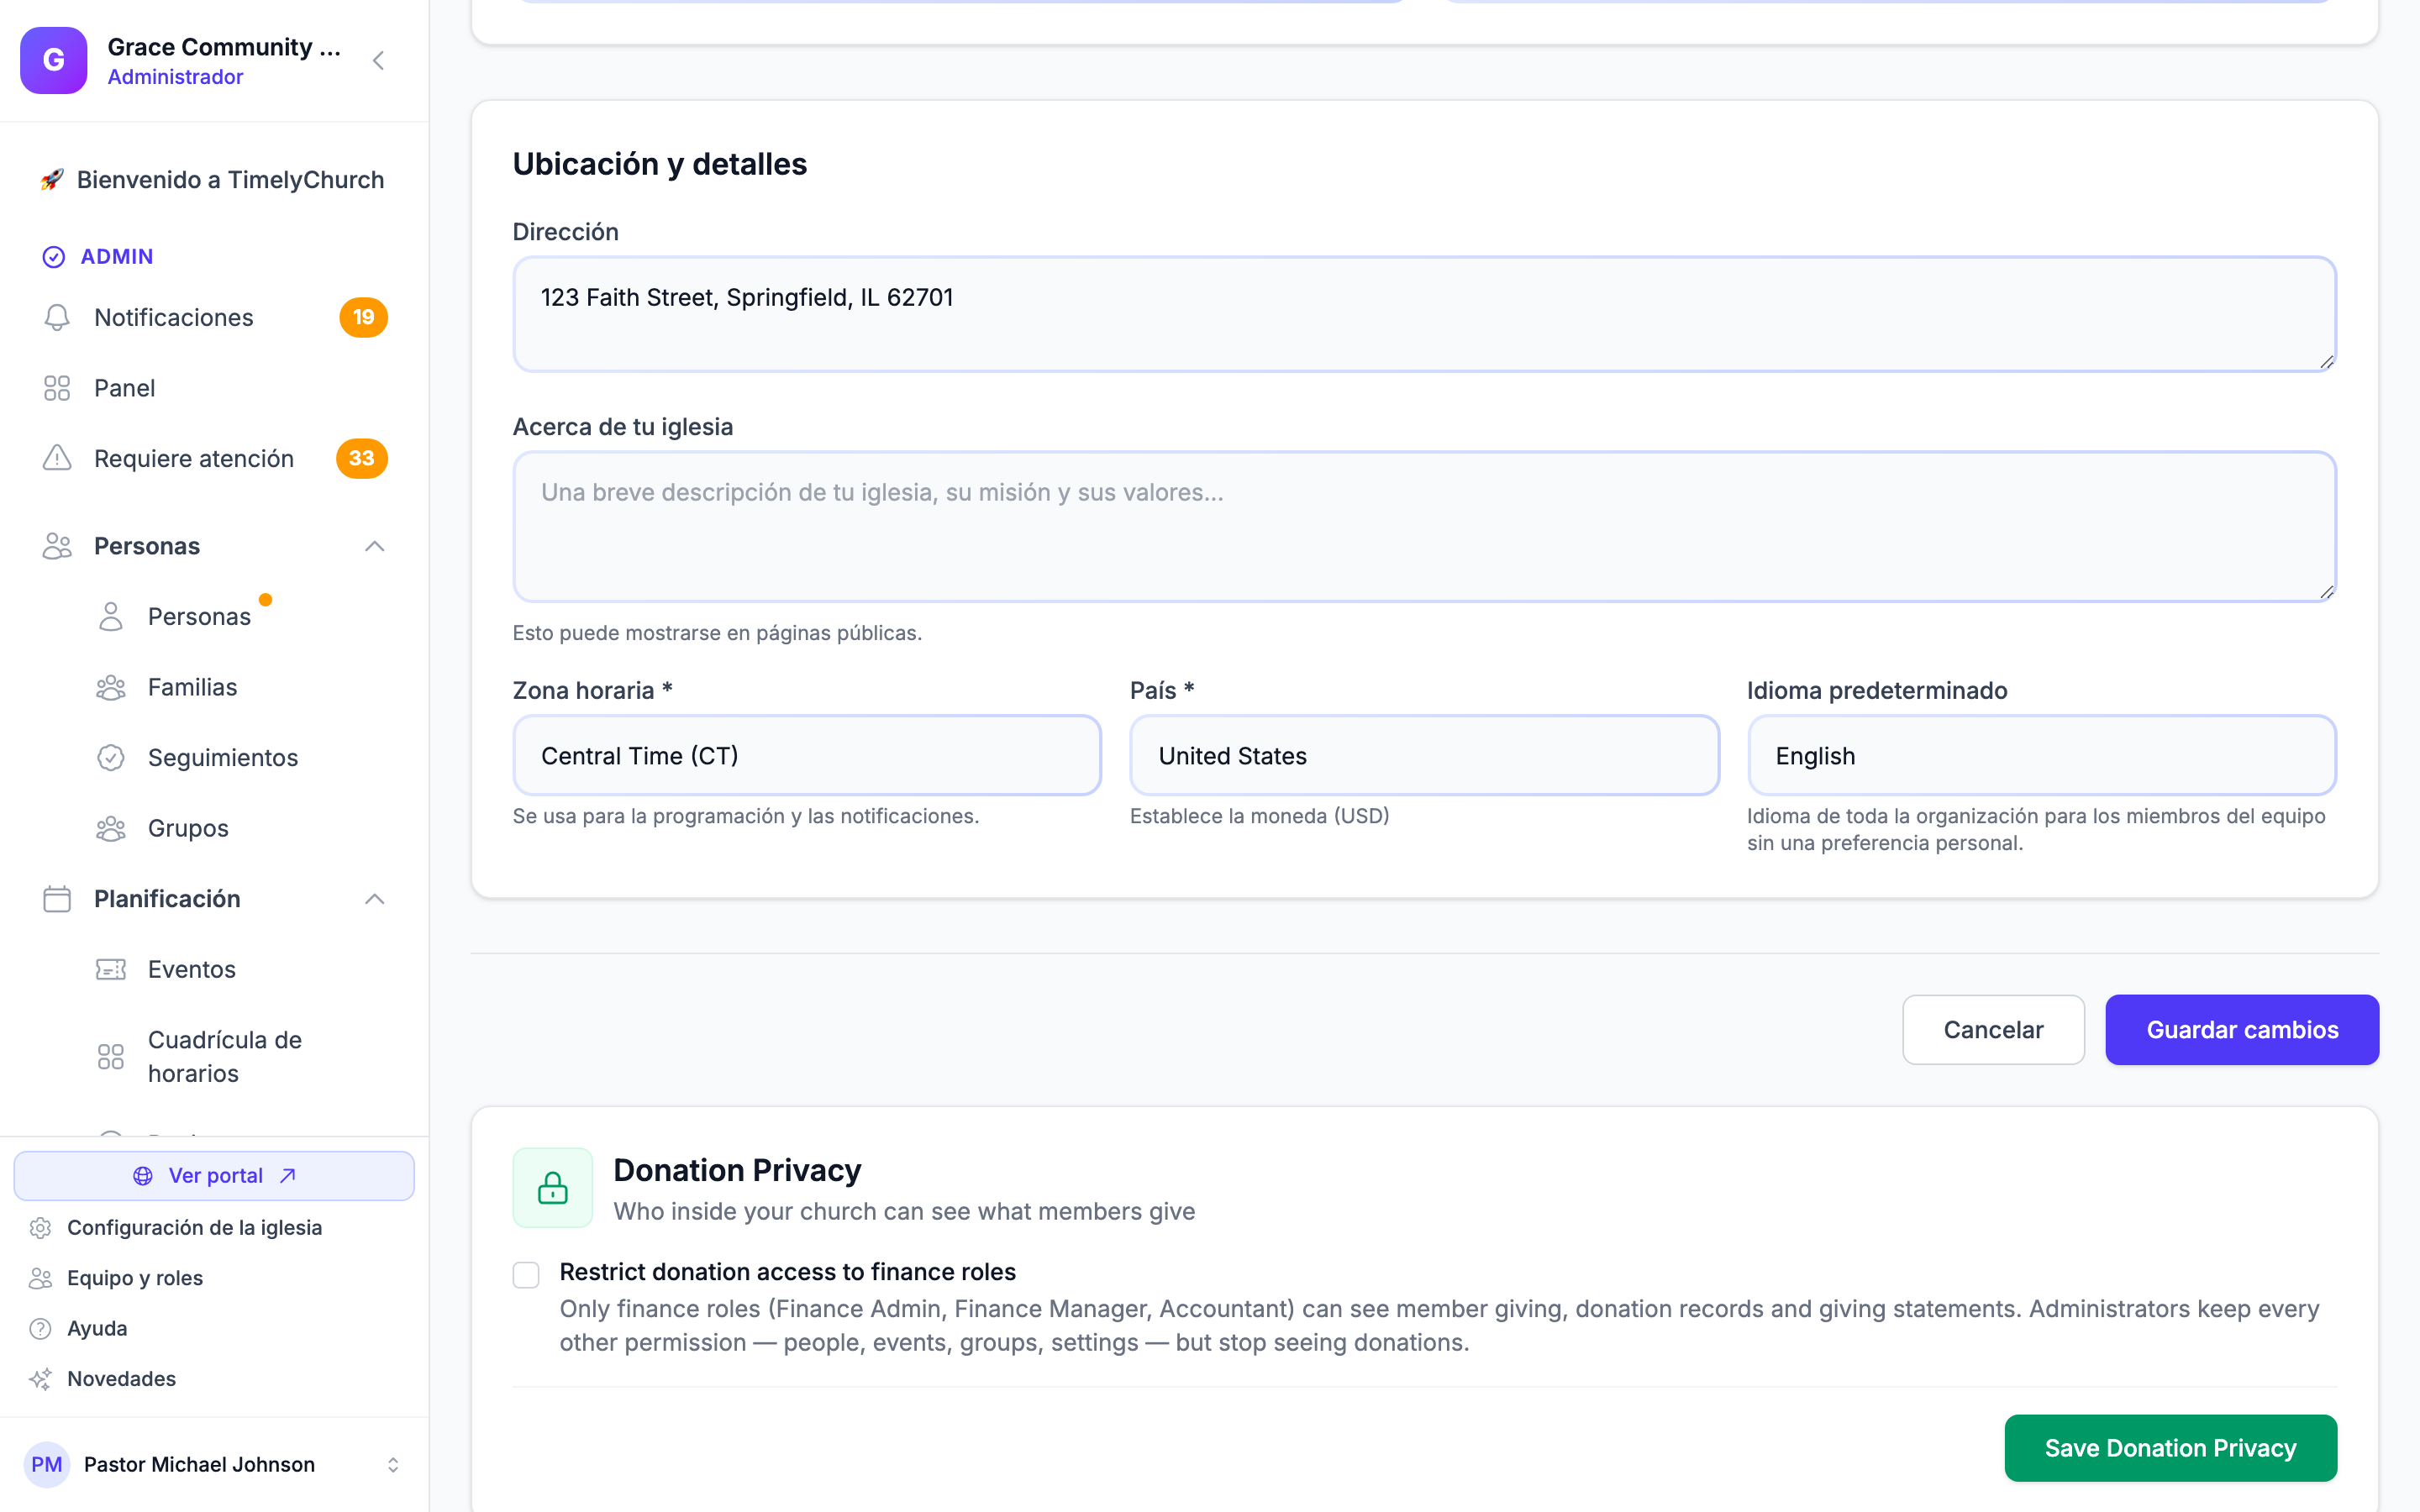The height and width of the screenshot is (1512, 2420).
Task: Go to Grupos in the sidebar
Action: [x=188, y=828]
